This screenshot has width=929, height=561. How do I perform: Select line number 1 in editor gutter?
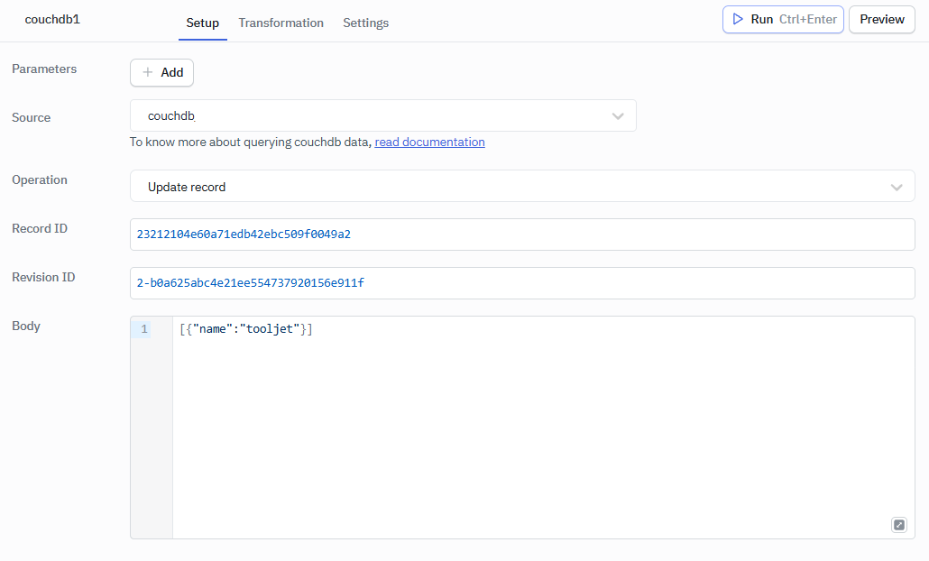coord(144,329)
